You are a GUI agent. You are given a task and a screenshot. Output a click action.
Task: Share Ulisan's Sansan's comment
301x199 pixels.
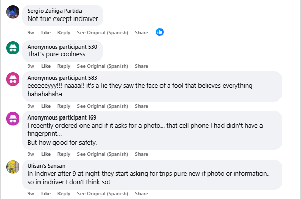click(x=142, y=194)
